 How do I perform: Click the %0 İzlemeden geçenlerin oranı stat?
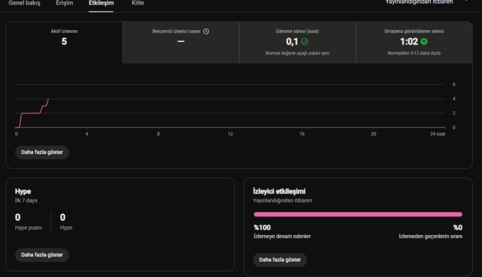(430, 232)
